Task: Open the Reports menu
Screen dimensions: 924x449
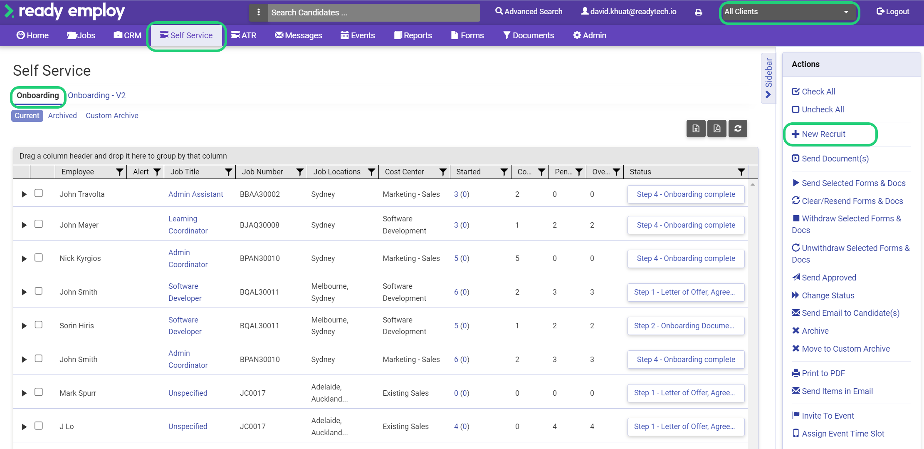Action: [413, 35]
